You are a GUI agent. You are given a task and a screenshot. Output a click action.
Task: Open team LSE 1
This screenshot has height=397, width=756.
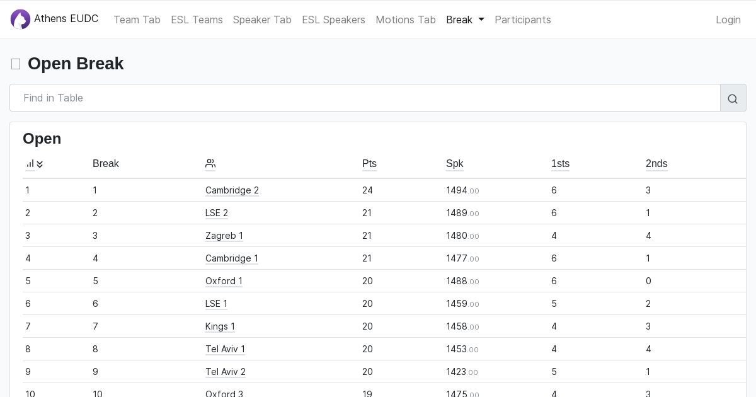(x=216, y=304)
